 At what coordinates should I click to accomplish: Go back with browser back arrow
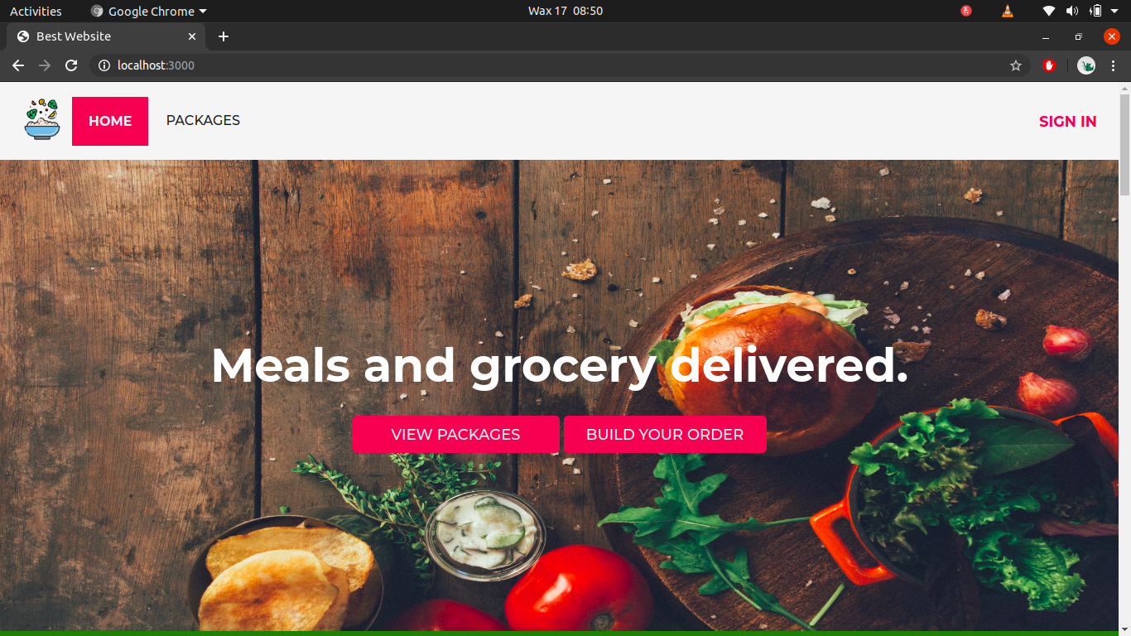click(x=18, y=65)
